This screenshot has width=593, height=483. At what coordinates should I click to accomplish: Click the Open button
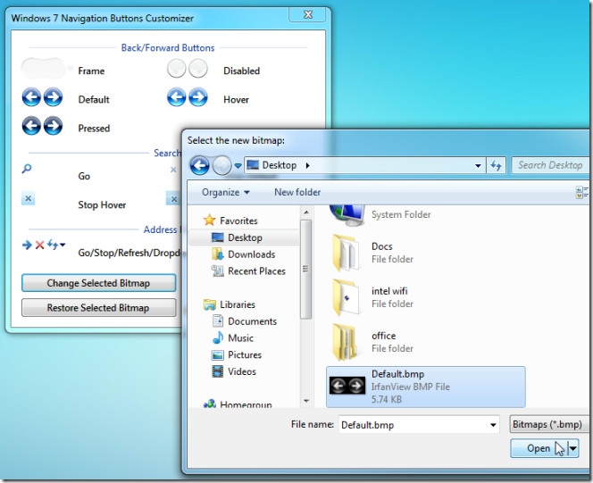tap(539, 448)
